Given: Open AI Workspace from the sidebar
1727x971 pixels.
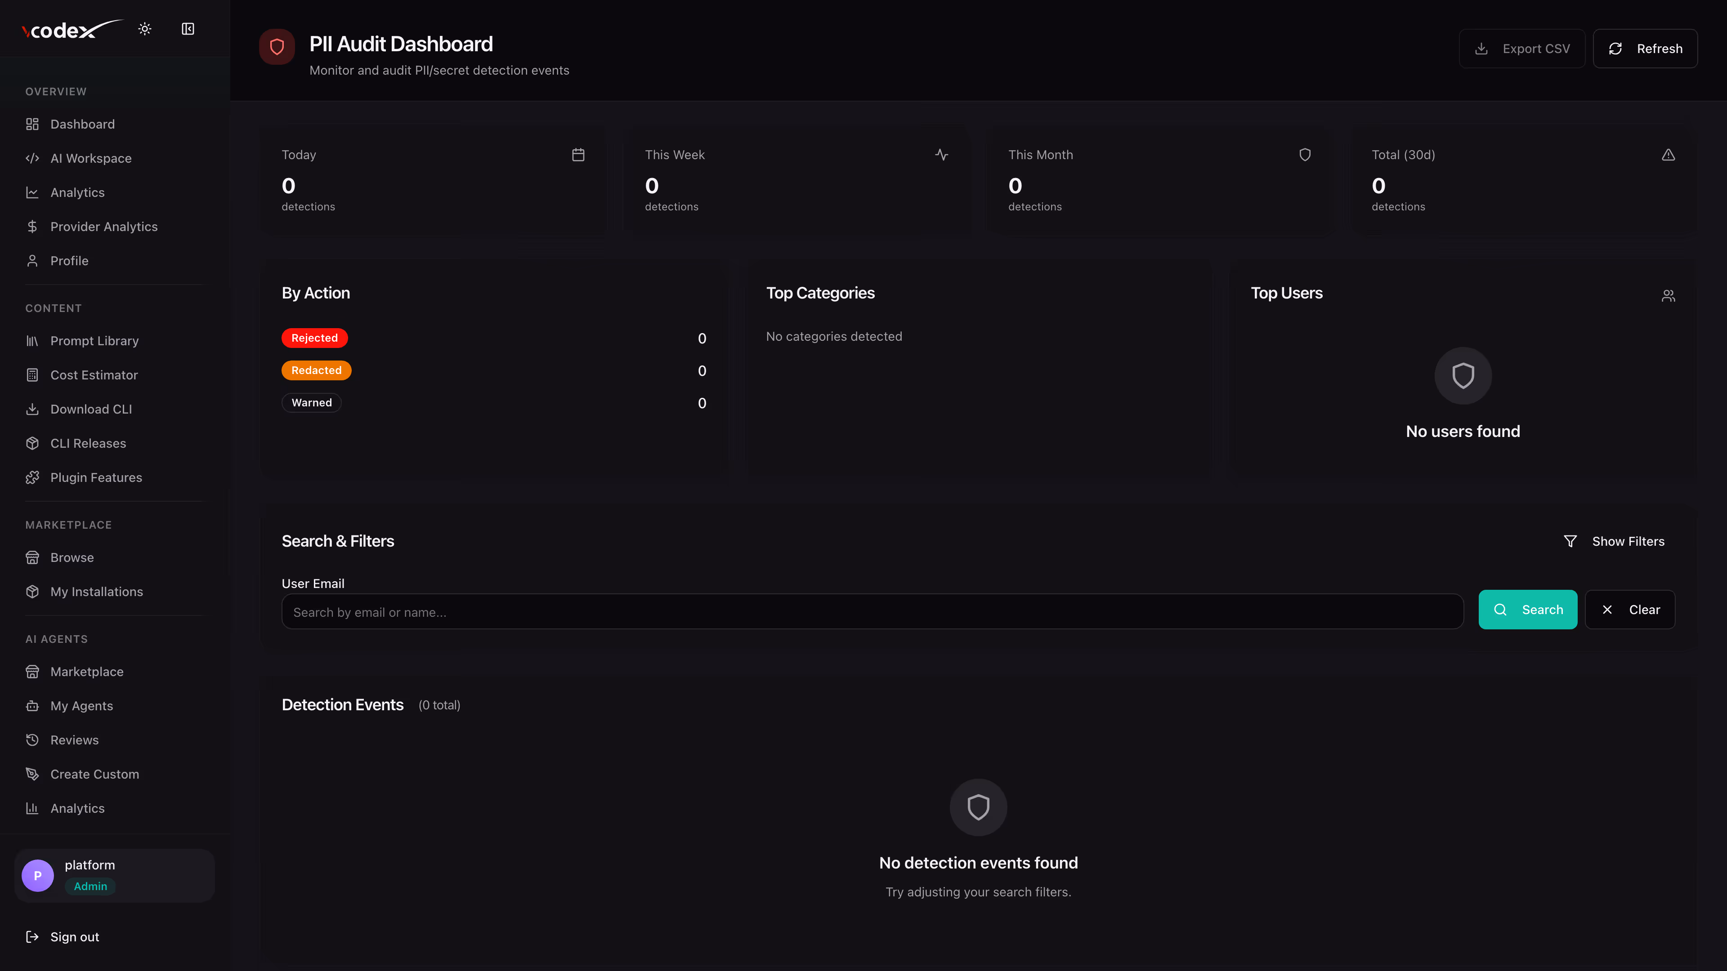Looking at the screenshot, I should coord(90,158).
